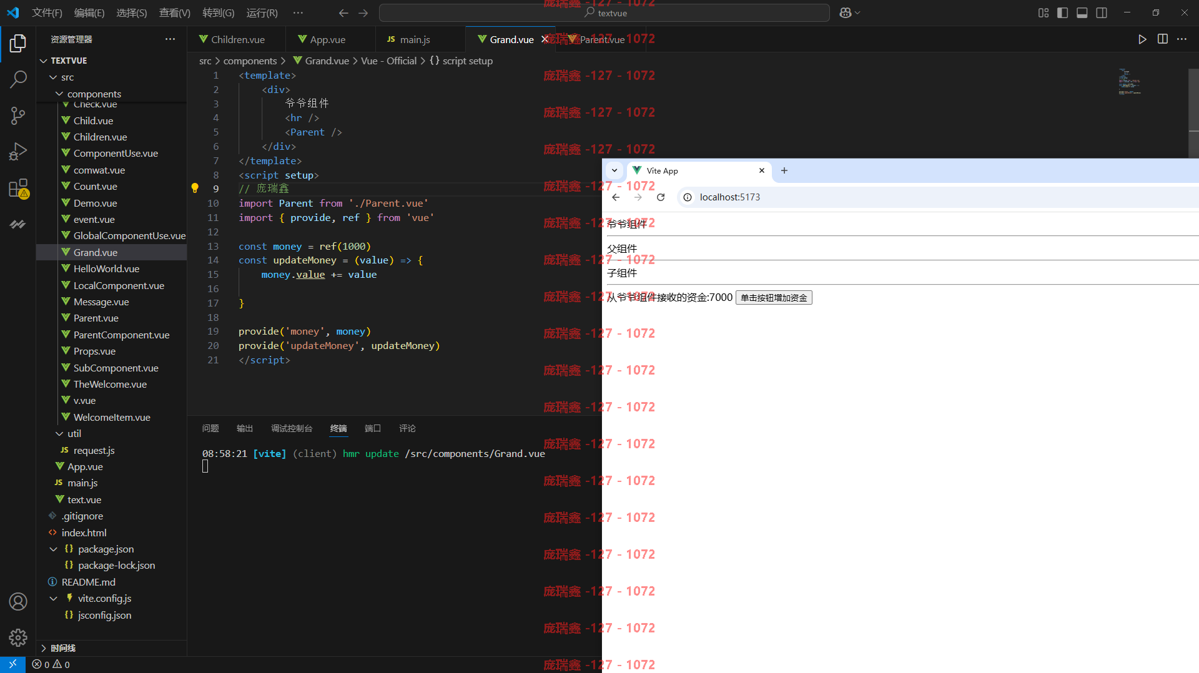The width and height of the screenshot is (1199, 673).
Task: Open the overflow menu ellipsis in menu bar
Action: click(x=298, y=12)
